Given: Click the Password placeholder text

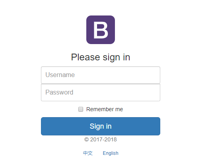Looking at the screenshot, I should click(x=59, y=92).
